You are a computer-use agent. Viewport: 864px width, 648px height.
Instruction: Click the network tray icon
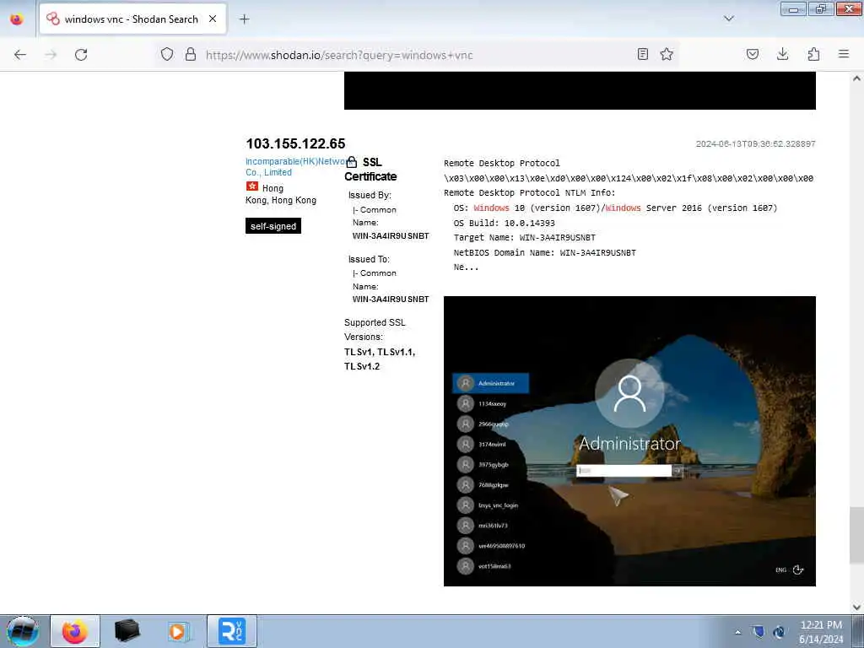point(779,632)
